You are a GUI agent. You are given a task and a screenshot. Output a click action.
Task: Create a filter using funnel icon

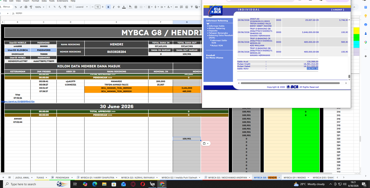click(x=192, y=7)
